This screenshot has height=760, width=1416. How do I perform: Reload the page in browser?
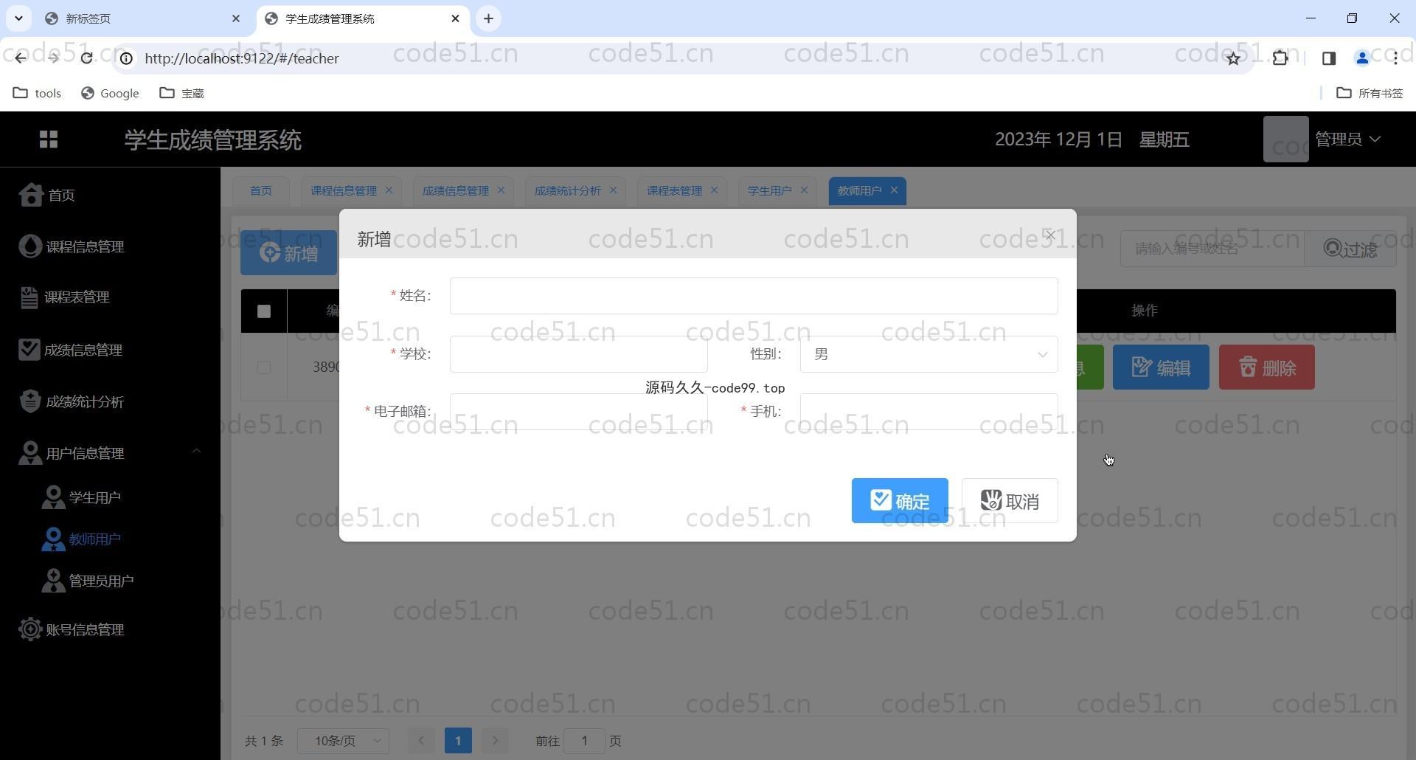point(87,58)
